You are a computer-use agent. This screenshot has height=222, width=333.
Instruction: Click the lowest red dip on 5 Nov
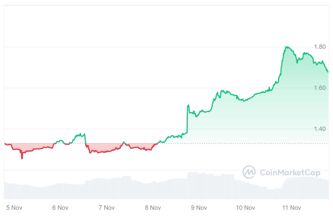click(22, 158)
